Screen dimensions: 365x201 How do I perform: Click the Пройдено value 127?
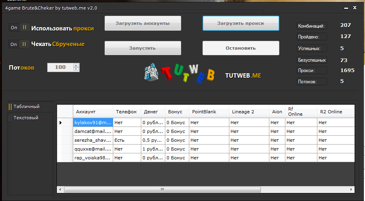pyautogui.click(x=345, y=36)
